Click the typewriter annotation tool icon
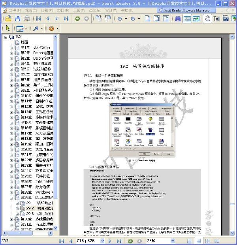 click(20, 28)
